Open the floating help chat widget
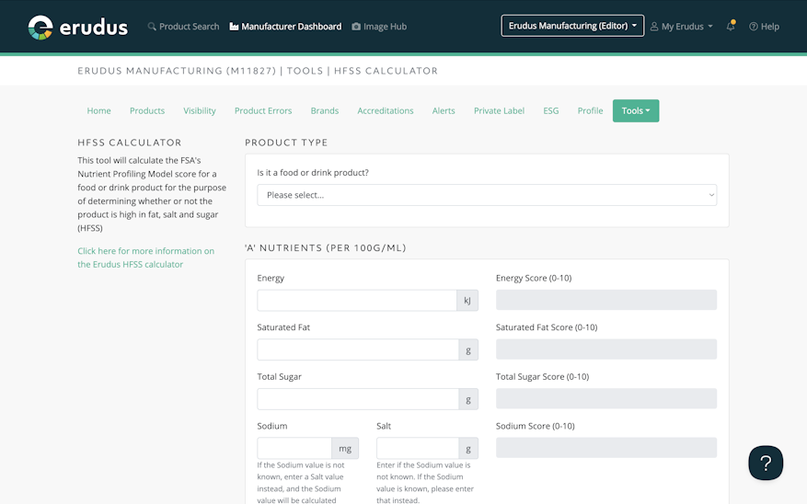807x504 pixels. point(766,463)
